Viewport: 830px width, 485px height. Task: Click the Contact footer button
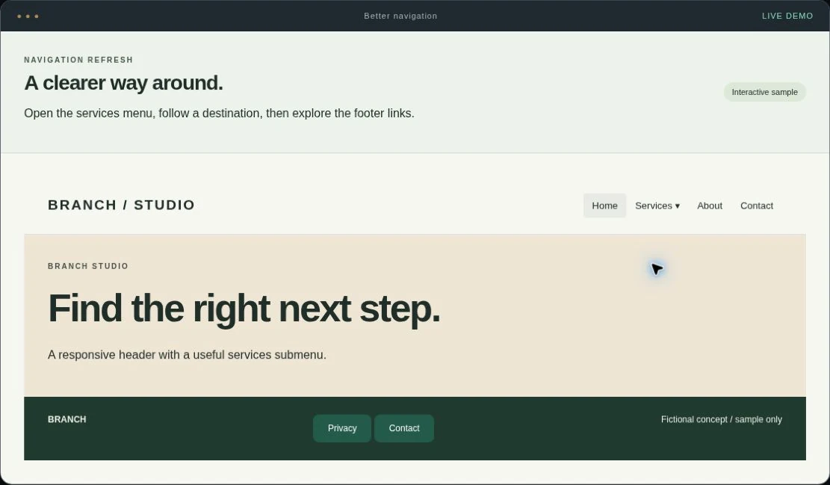tap(404, 428)
